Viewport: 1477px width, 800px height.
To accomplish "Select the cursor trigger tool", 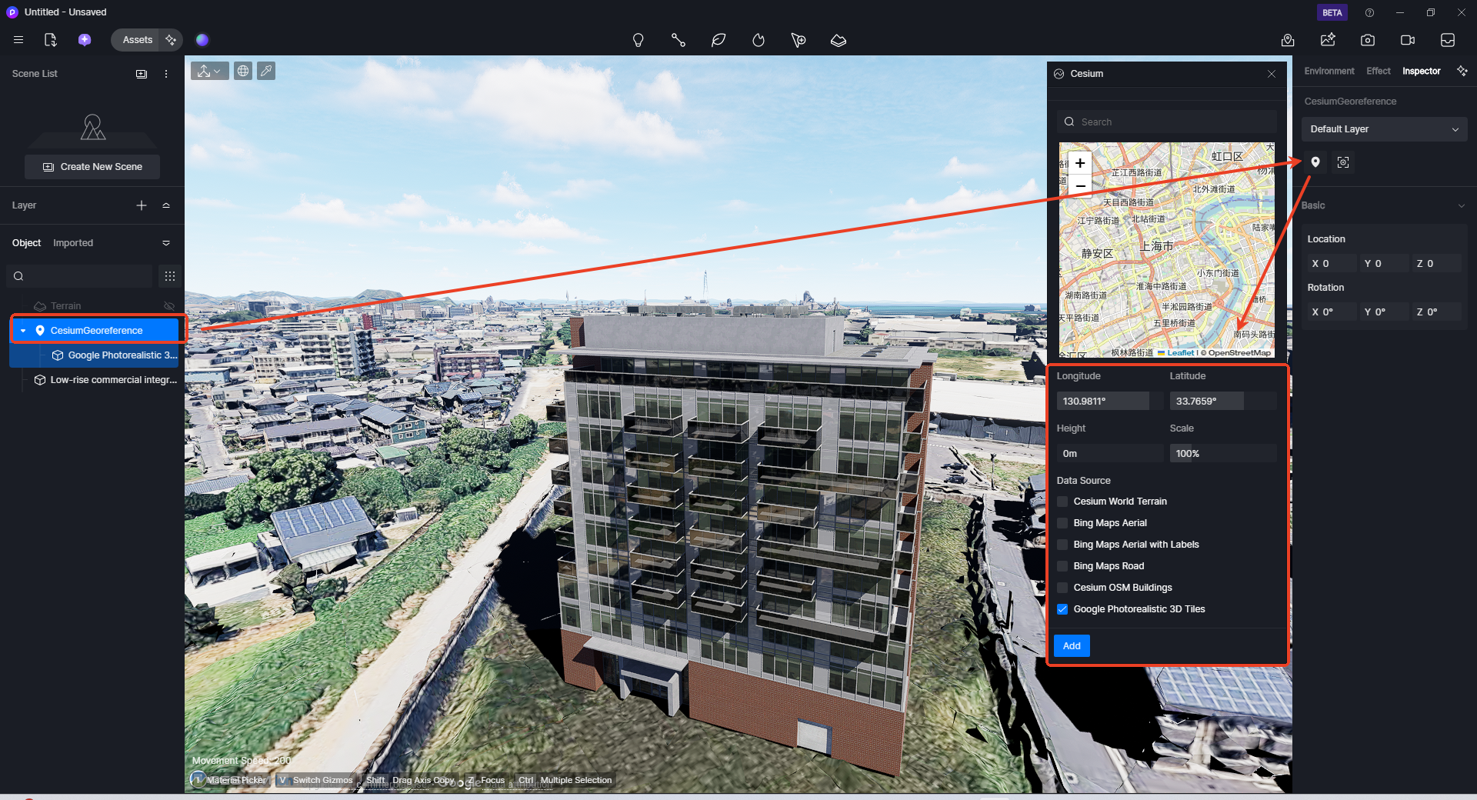I will point(799,40).
